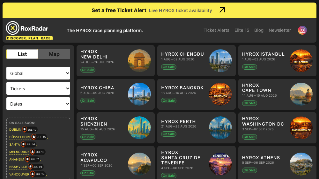
Task: Click the bell alert icon next to Nashville
Action: click(x=30, y=167)
